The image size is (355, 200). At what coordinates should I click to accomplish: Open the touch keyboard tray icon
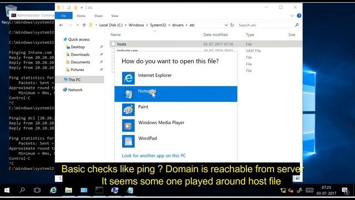click(310, 190)
